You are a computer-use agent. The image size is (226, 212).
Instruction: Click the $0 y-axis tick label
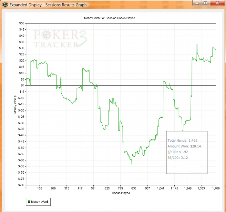coord(22,85)
